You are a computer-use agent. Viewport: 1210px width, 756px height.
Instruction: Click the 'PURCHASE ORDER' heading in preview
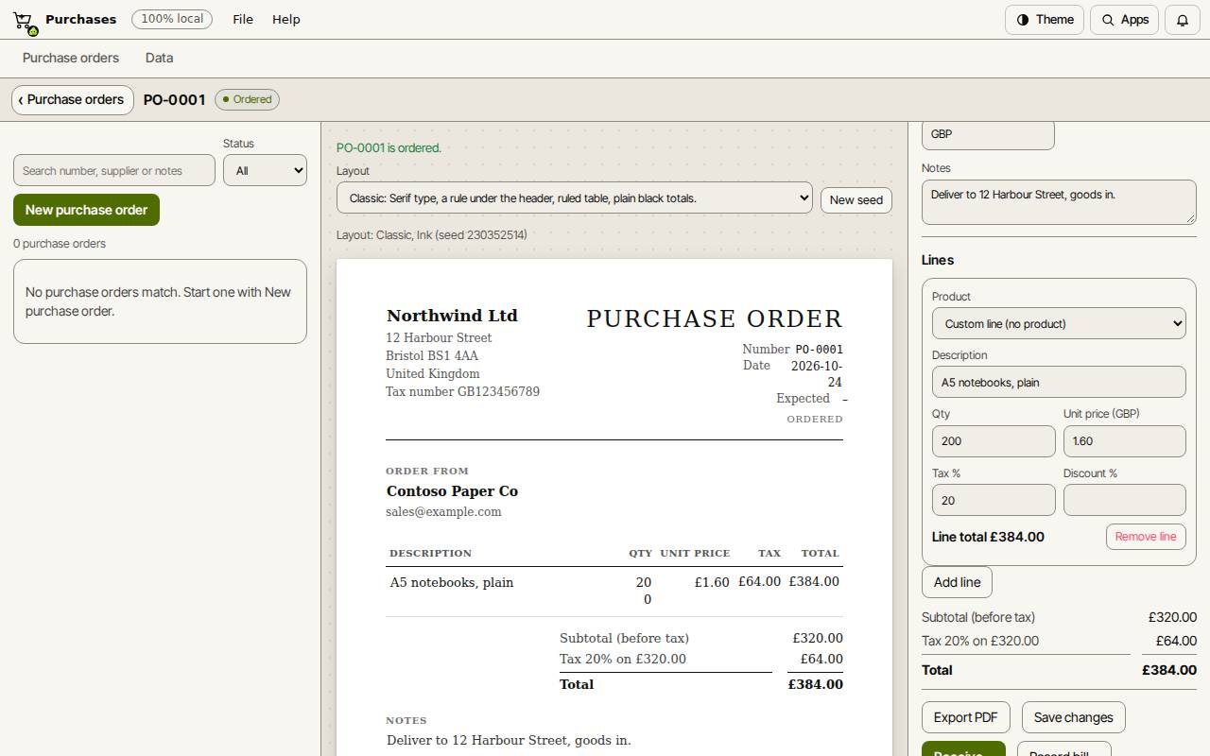715,318
